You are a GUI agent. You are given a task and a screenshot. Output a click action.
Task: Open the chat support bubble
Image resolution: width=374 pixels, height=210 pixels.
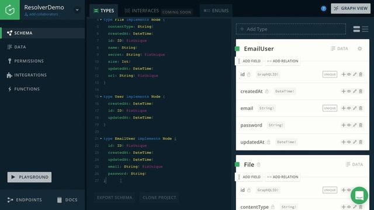coord(359,195)
